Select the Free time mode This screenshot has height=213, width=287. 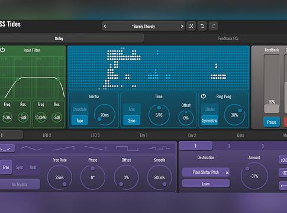tap(131, 109)
